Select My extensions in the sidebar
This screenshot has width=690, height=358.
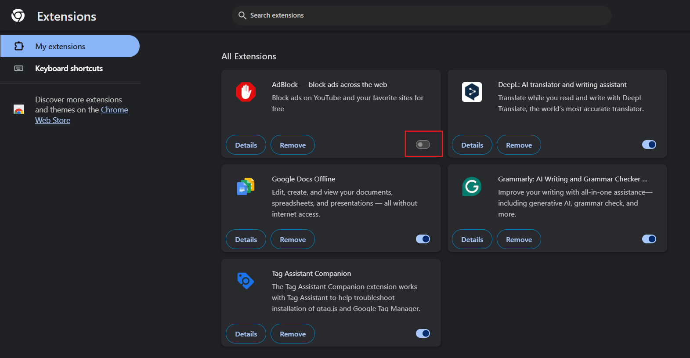pyautogui.click(x=60, y=47)
